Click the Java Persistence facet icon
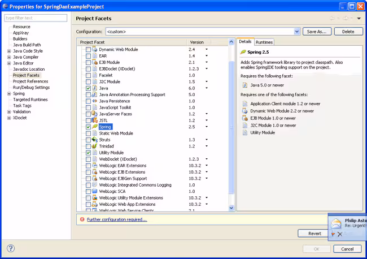The width and height of the screenshot is (367, 259). click(95, 101)
